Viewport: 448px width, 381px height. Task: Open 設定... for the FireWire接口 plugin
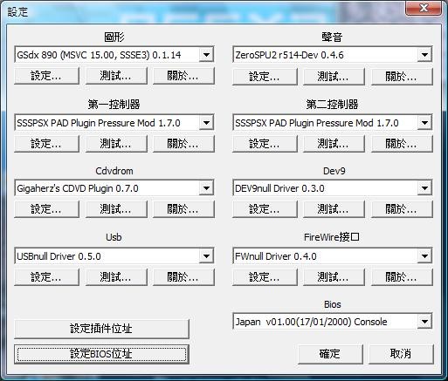coord(265,277)
